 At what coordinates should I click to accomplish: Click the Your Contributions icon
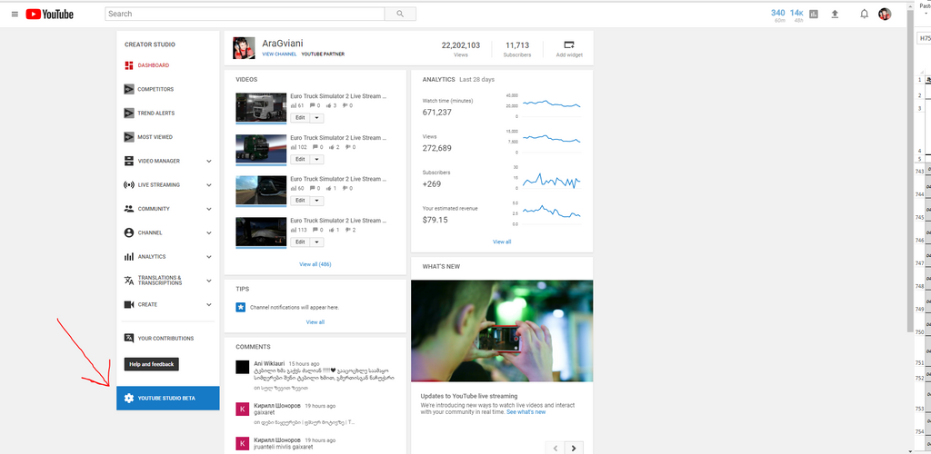pyautogui.click(x=129, y=338)
